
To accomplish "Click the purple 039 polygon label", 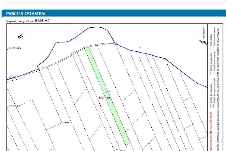I will point(108,92).
